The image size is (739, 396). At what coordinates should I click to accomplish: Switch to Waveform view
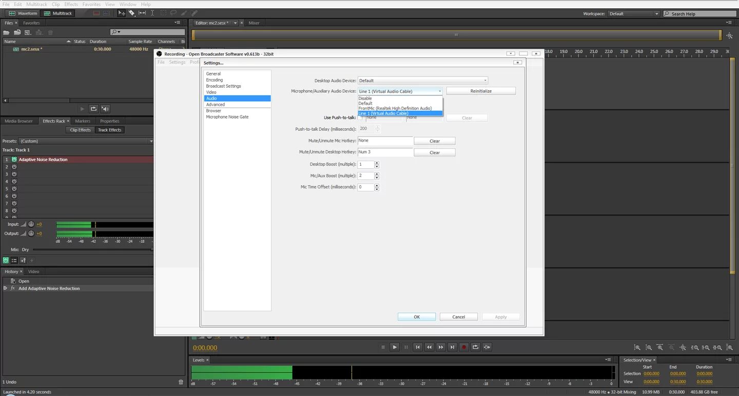tap(23, 13)
